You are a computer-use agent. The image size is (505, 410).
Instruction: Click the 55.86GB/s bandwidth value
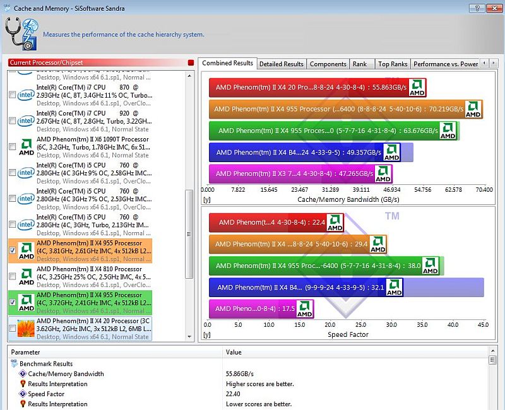pos(240,373)
